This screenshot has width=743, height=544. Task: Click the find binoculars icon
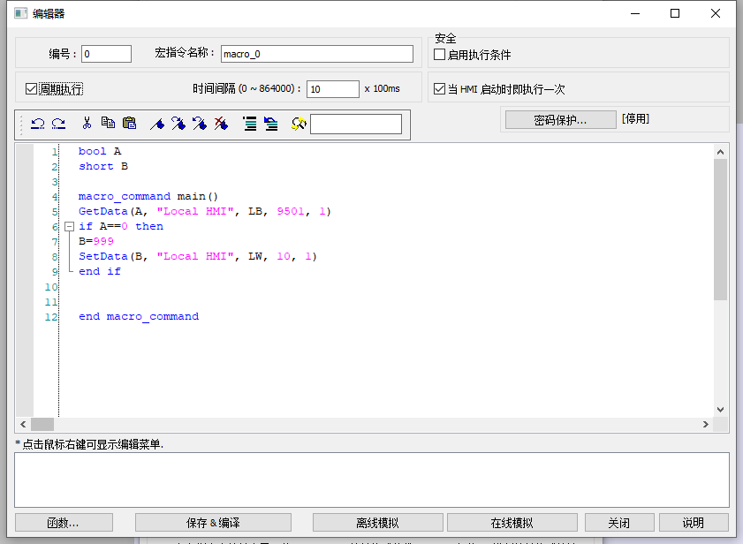pos(299,125)
